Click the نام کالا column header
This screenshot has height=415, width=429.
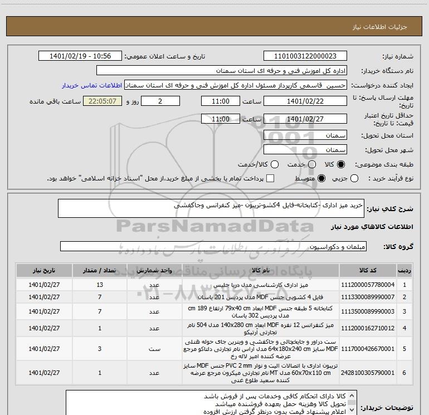coord(261,270)
